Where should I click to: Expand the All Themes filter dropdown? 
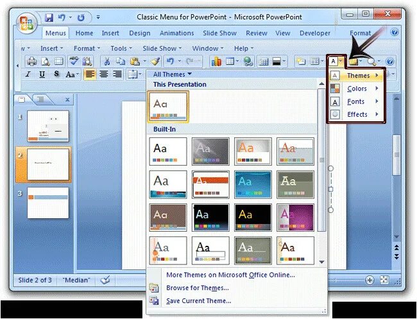click(173, 74)
